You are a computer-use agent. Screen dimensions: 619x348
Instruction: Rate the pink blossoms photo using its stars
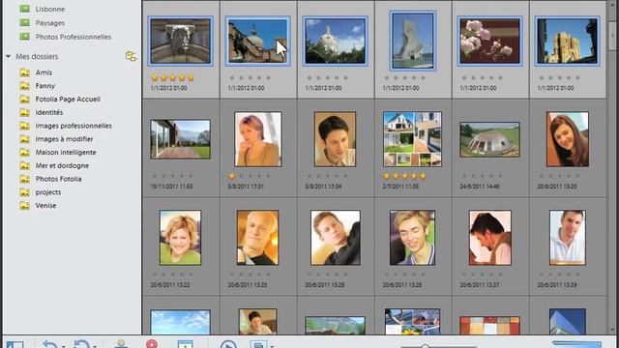click(x=482, y=78)
